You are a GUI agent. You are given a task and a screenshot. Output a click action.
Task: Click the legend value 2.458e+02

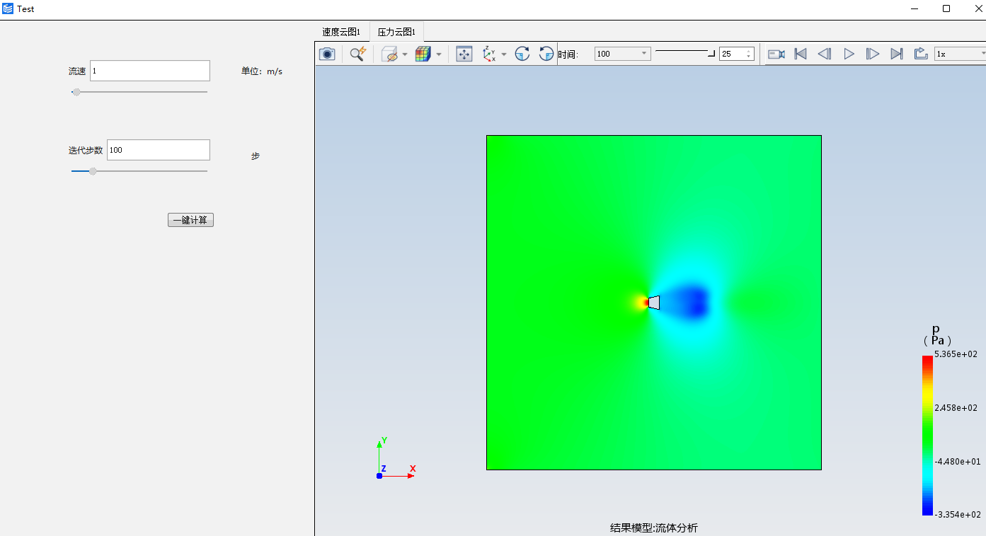[x=956, y=408]
